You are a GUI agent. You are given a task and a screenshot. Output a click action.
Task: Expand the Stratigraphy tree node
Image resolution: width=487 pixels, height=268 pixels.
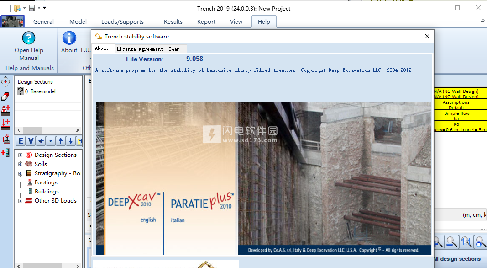[x=20, y=173]
